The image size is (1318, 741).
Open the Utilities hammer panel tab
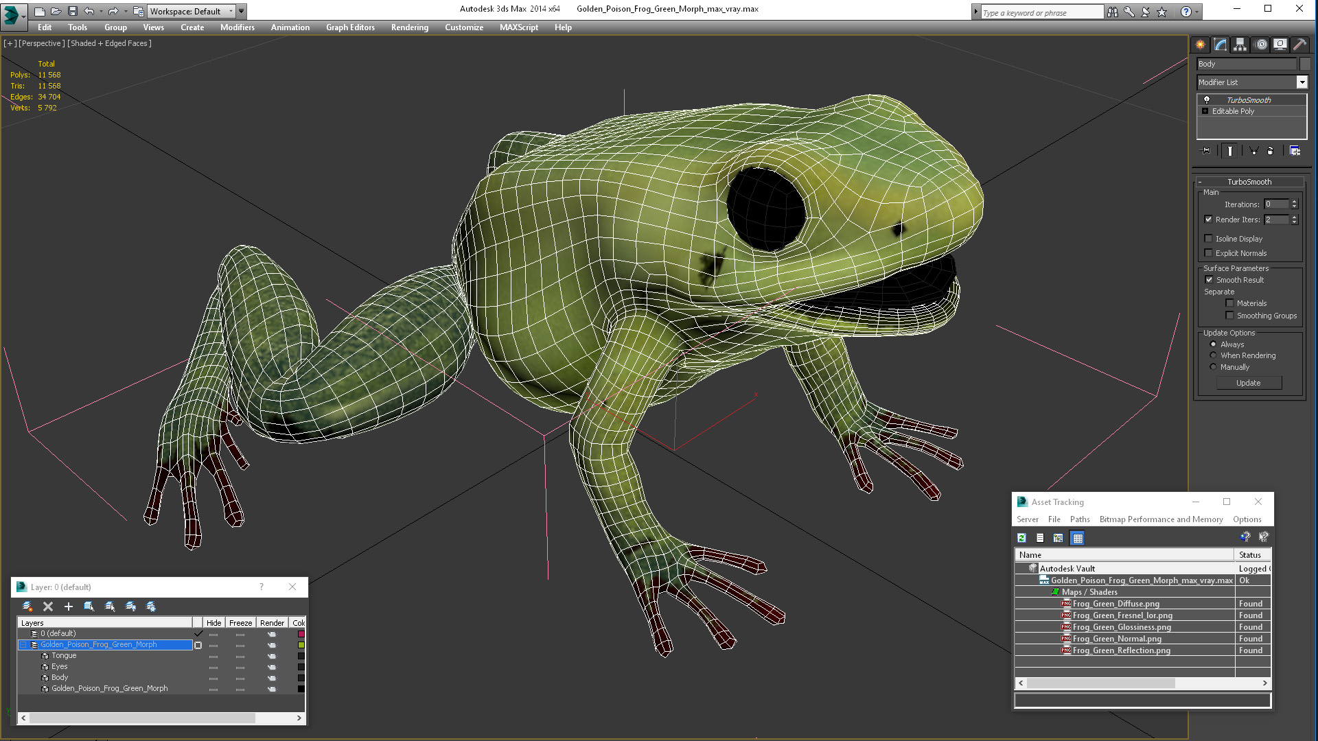1299,45
